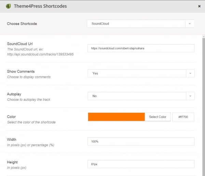
Task: Click the Select Color button
Action: (x=158, y=117)
